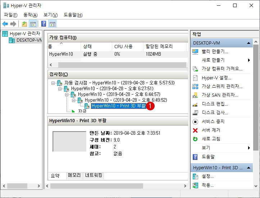The height and width of the screenshot is (198, 260).
Task: Click the 적용 icon under HyperWin10 actions
Action: point(195,185)
